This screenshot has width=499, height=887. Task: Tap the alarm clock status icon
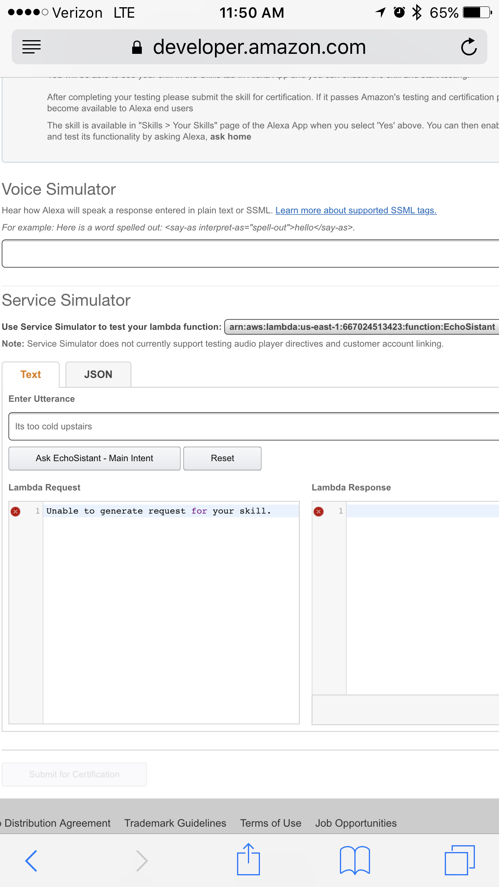click(399, 12)
